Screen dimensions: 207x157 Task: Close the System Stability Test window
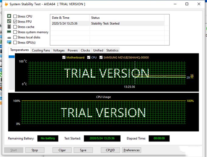coord(199,4)
